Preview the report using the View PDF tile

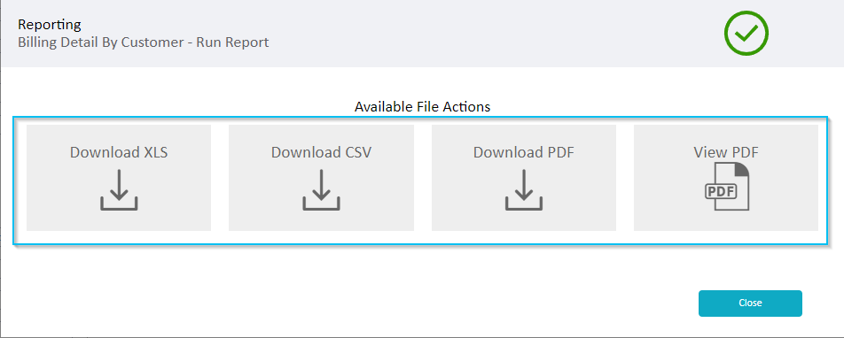726,178
